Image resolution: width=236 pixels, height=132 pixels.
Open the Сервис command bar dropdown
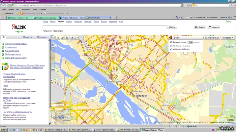pyautogui.click(x=223, y=17)
